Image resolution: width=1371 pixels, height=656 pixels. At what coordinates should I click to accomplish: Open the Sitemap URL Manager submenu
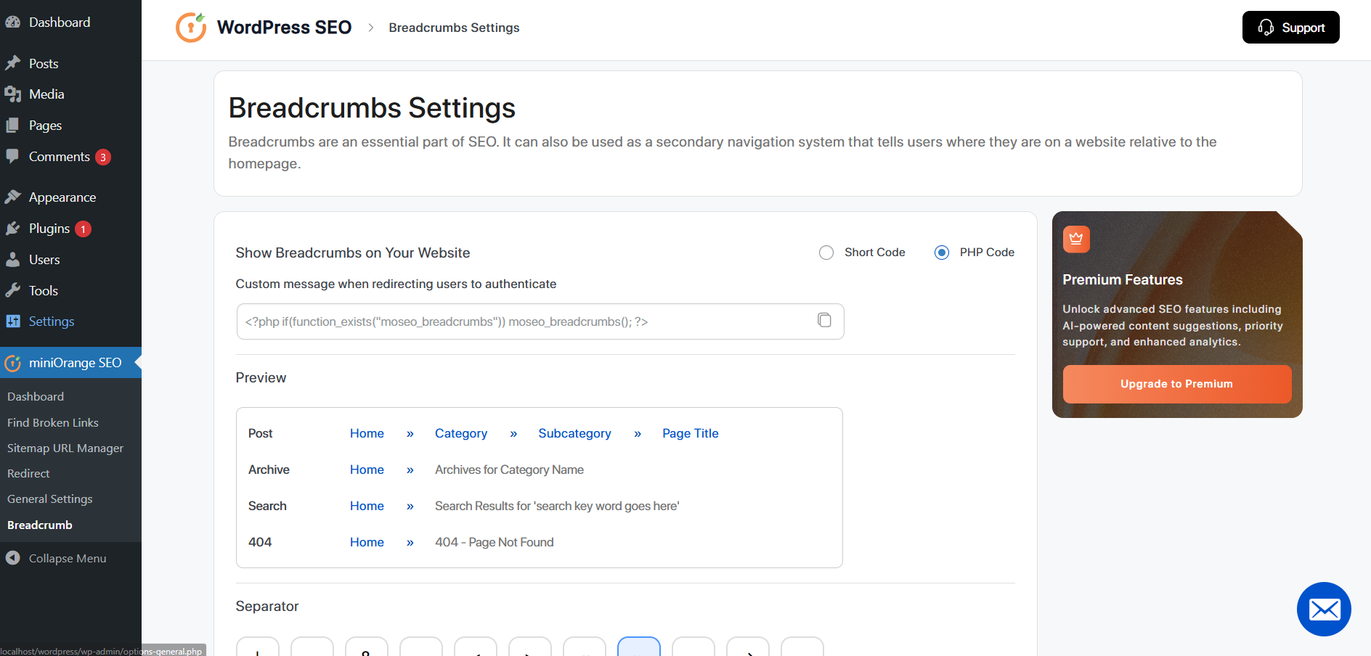pos(65,448)
